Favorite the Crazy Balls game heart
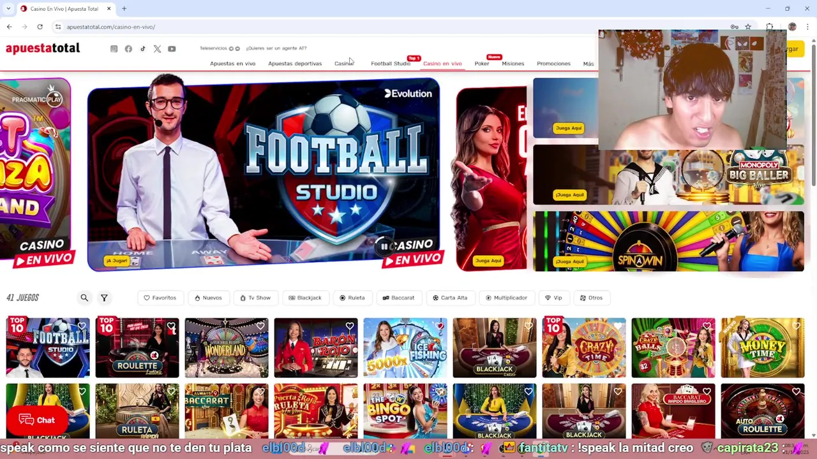Image resolution: width=817 pixels, height=459 pixels. [707, 326]
